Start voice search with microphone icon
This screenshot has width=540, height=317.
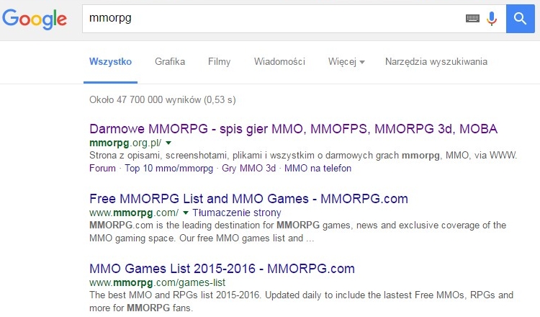tap(492, 19)
